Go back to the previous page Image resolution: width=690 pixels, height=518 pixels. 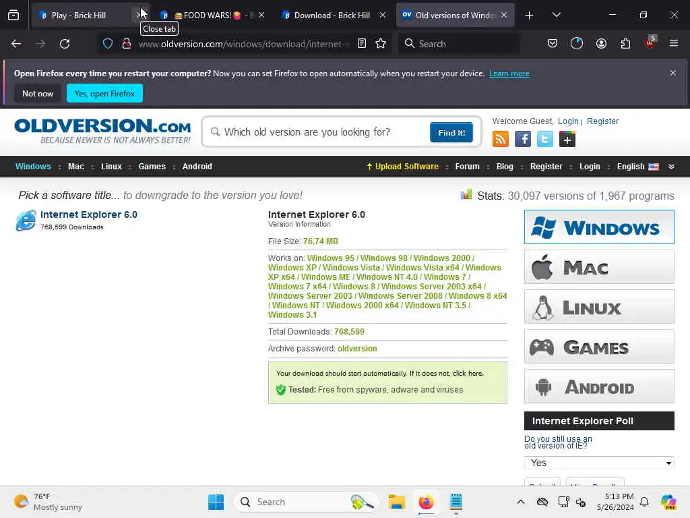[x=16, y=44]
